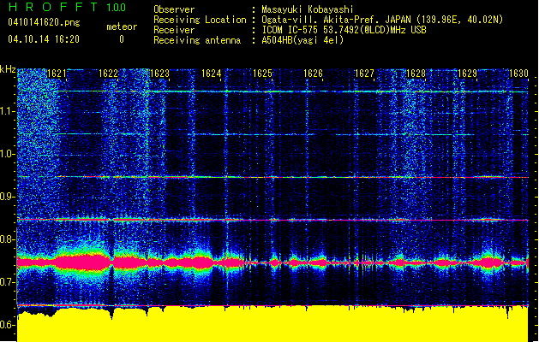The height and width of the screenshot is (342, 539).
Task: Select the Ogata-vill. Akita-Pref. JAPAN location text
Action: pos(382,20)
